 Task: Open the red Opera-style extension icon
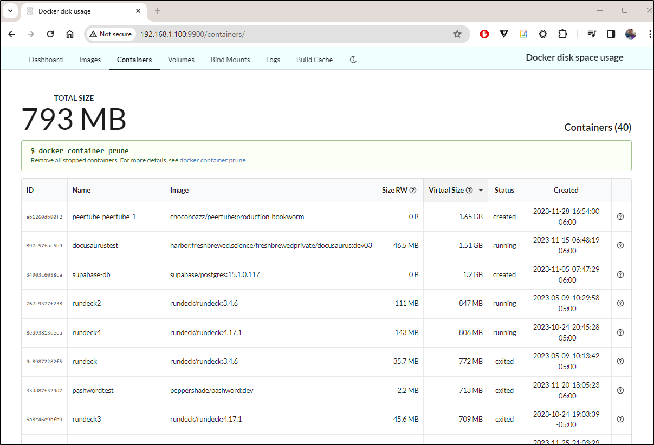pyautogui.click(x=484, y=34)
